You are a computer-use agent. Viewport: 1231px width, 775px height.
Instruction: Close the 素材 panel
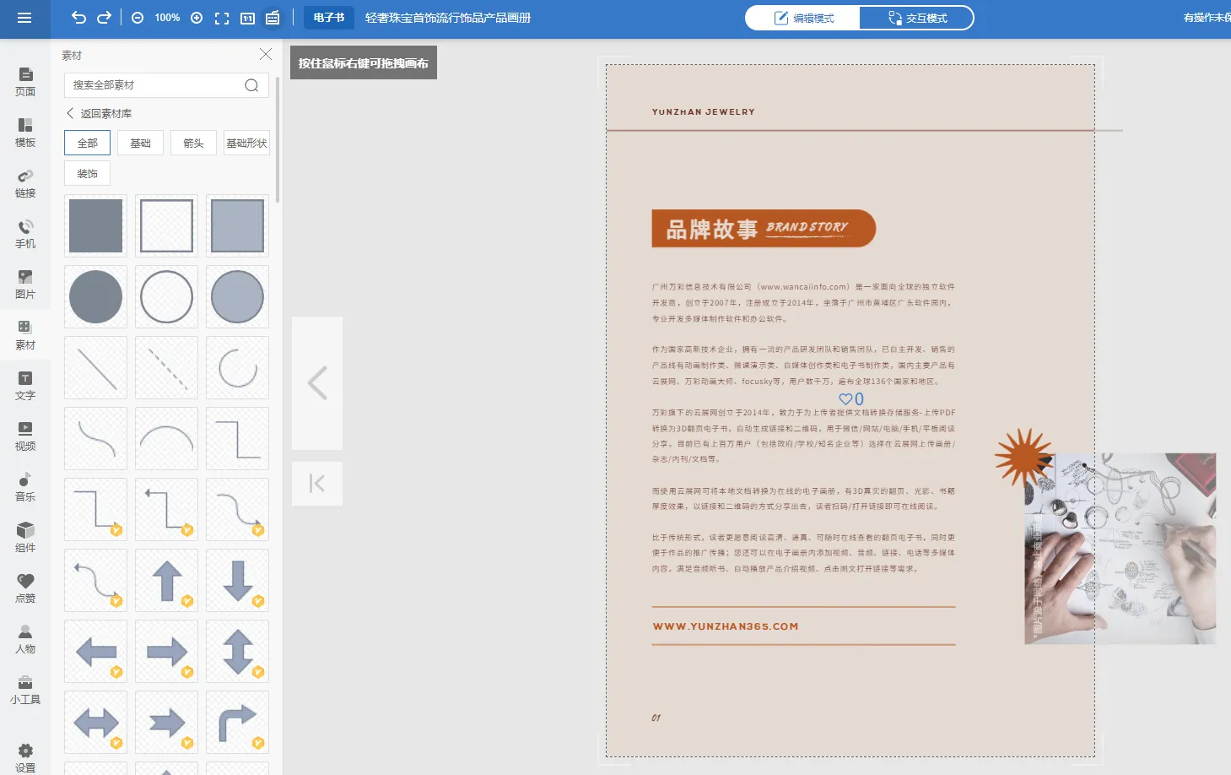tap(266, 54)
